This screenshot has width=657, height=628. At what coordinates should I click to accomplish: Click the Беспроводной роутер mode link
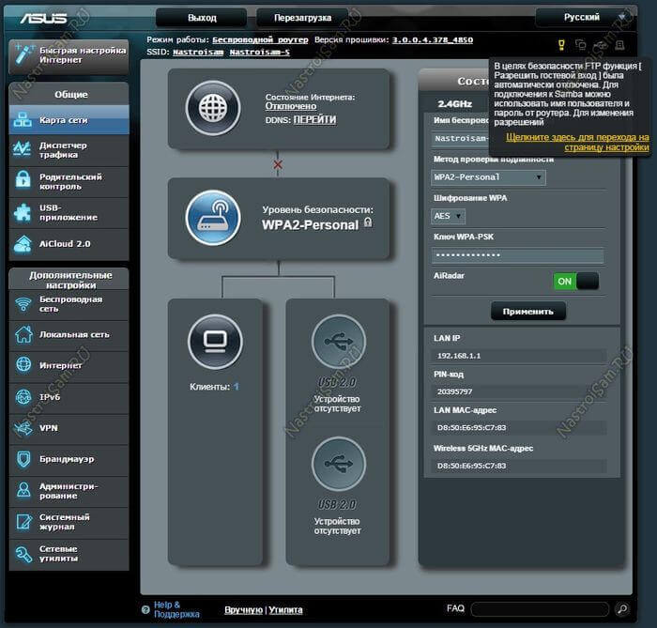(x=260, y=39)
